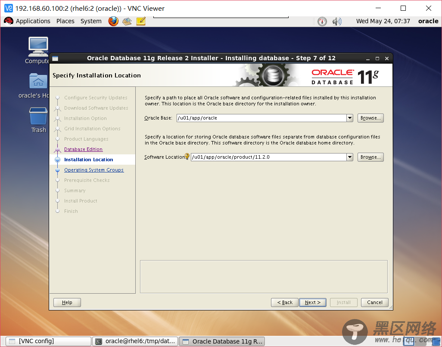Switch to Oracle Database 11g taskbar item
Screen dimensions: 442x347
[222, 341]
